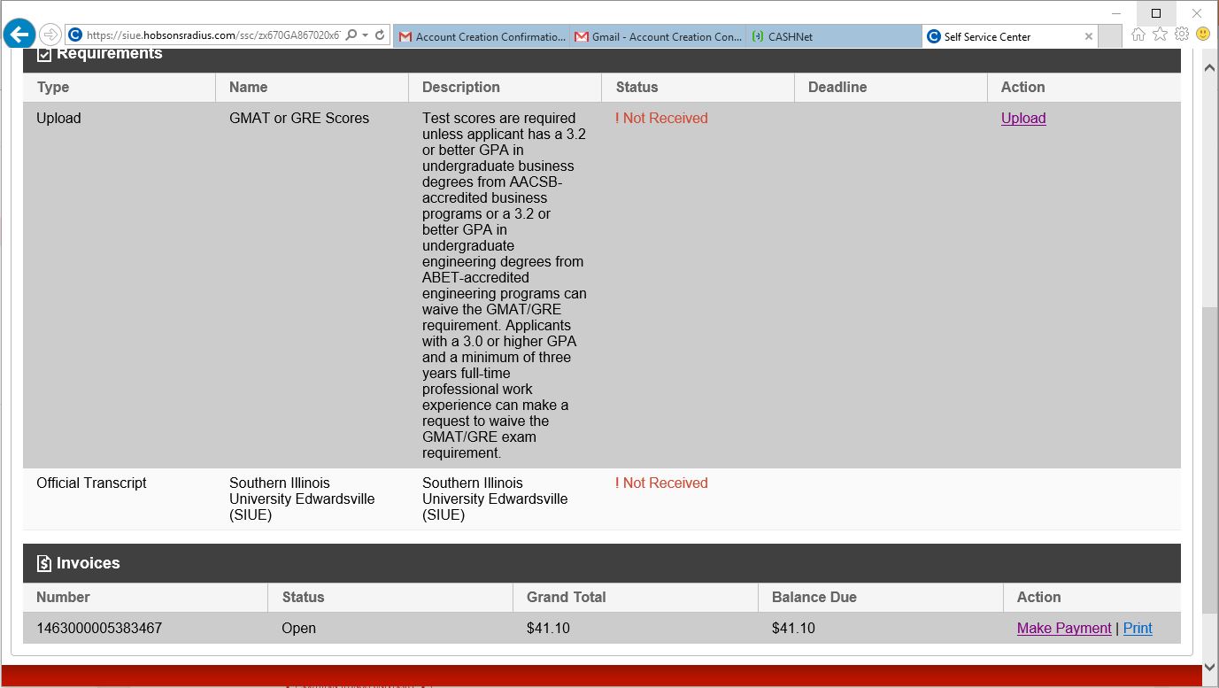
Task: Switch to Account Creation Confirmation tab
Action: (x=482, y=36)
